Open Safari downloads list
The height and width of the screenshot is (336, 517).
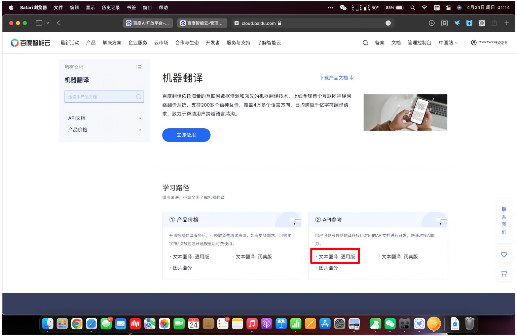pos(432,23)
